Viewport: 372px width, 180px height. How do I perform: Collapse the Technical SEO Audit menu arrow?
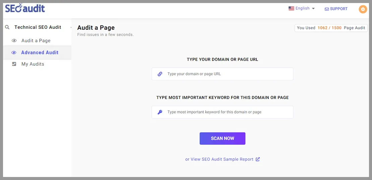(x=71, y=28)
